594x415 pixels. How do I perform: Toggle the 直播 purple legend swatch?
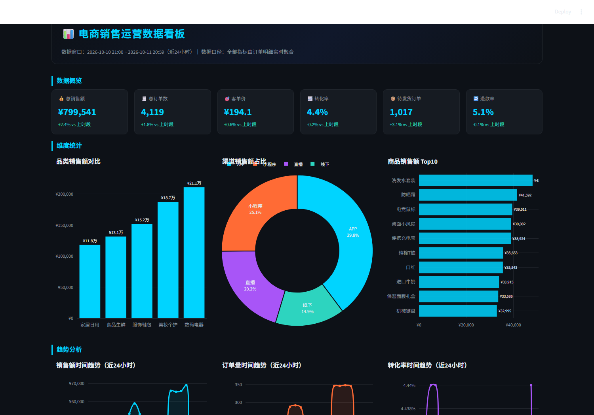[286, 164]
